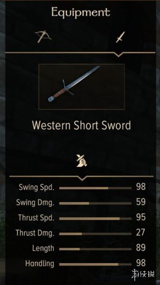Click the Length stat bar

click(95, 249)
